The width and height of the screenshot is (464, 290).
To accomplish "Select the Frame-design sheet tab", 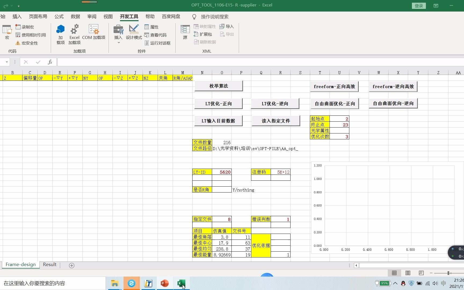I will coord(21,264).
